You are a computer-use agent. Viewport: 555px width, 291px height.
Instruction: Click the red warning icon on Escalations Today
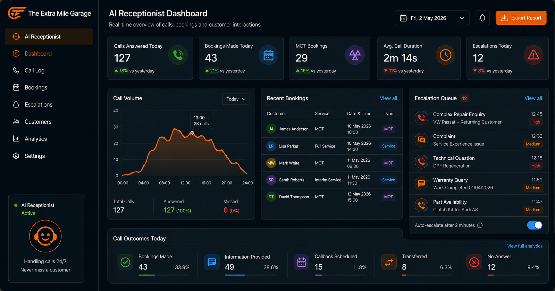click(534, 55)
